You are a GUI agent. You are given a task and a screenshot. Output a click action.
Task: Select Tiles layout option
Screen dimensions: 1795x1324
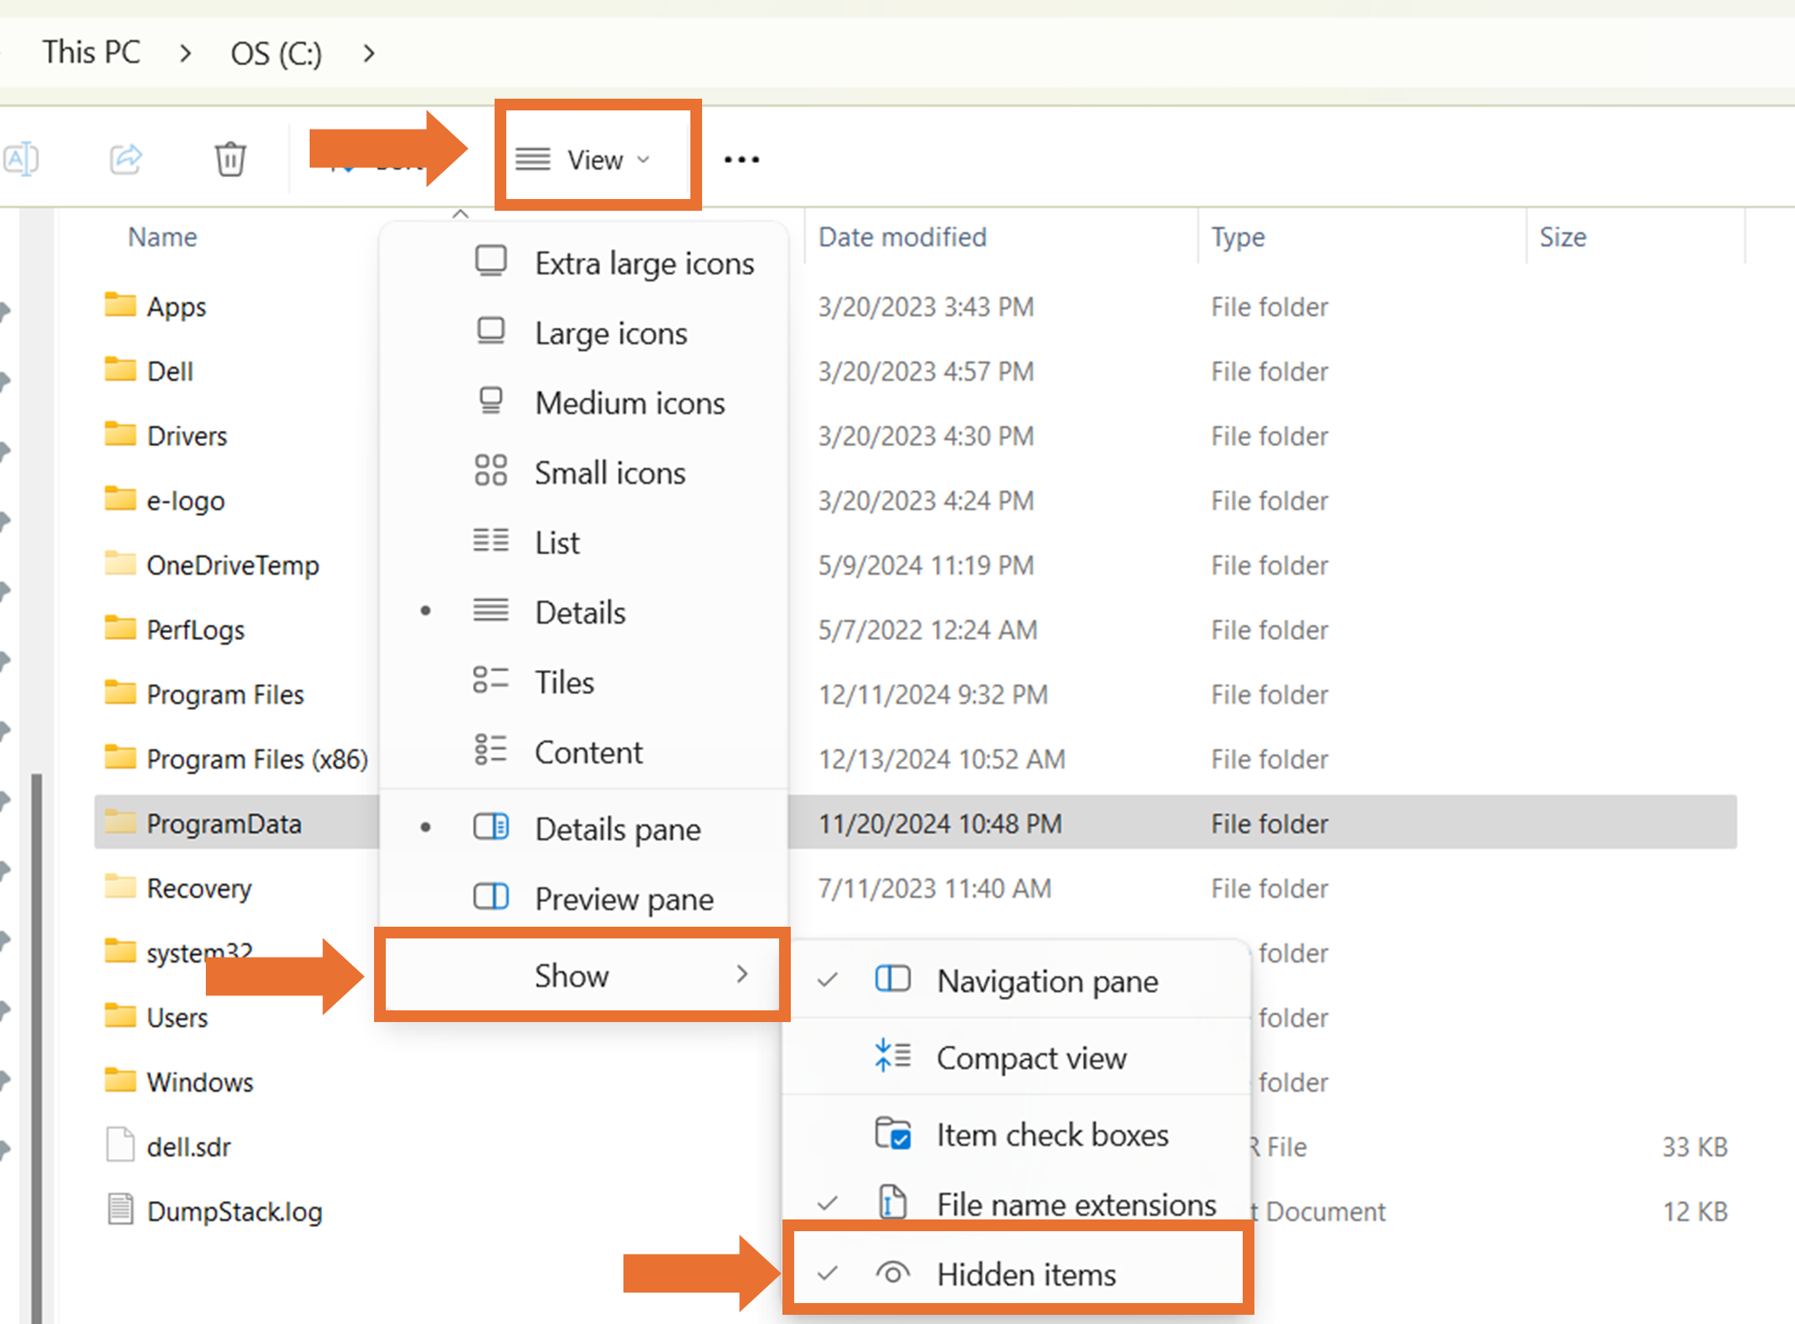564,682
